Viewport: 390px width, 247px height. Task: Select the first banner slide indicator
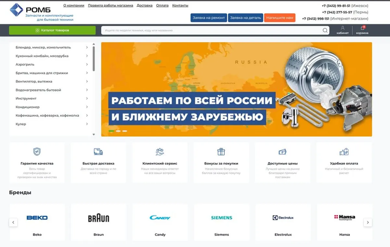pos(111,131)
